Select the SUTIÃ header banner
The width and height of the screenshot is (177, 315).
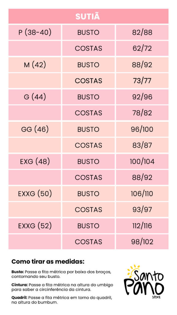click(x=88, y=16)
